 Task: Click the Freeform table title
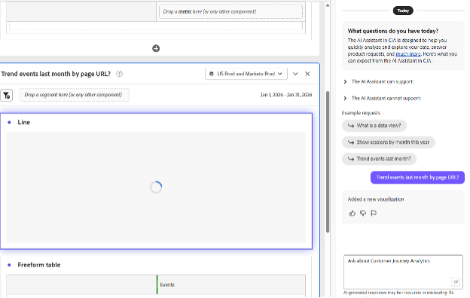[x=39, y=265]
